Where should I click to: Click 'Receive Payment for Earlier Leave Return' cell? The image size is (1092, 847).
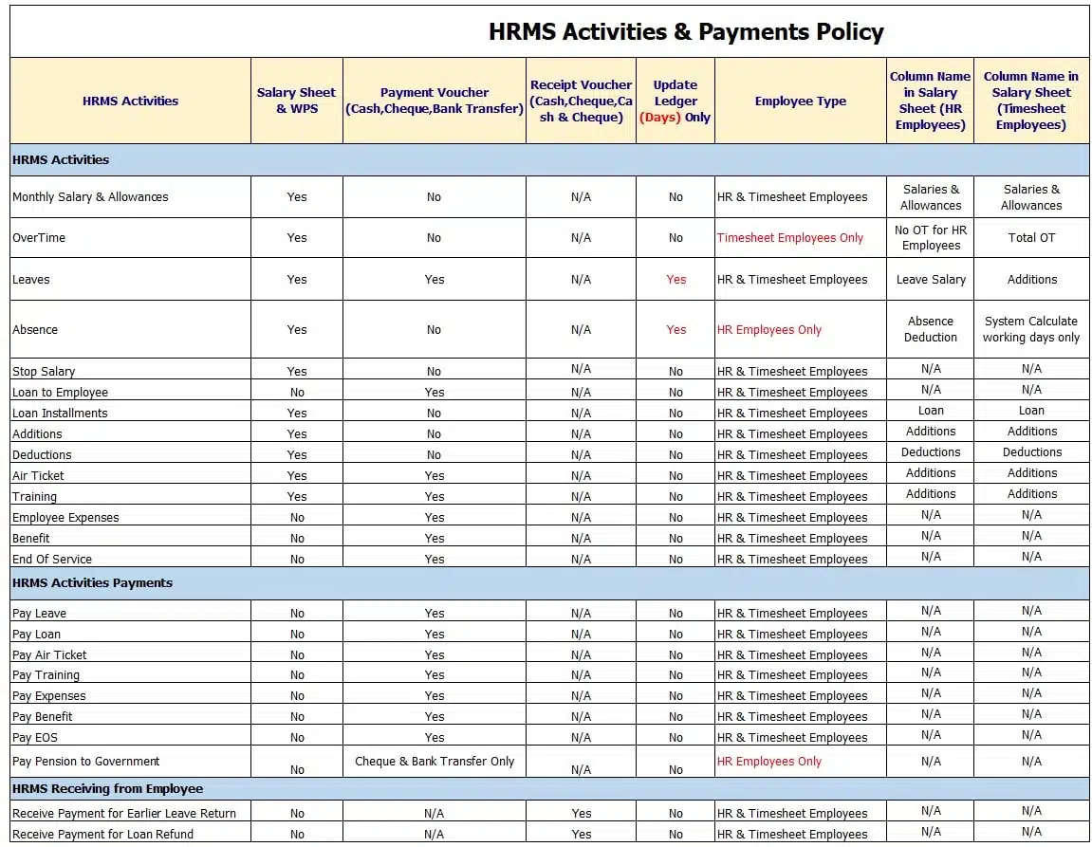pyautogui.click(x=130, y=812)
